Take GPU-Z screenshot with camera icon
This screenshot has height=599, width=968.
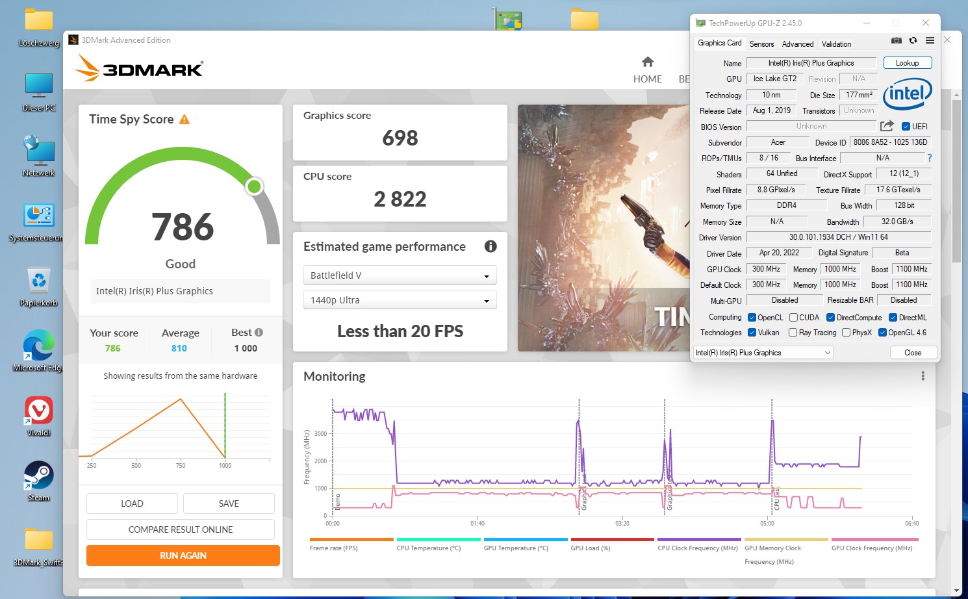click(897, 40)
